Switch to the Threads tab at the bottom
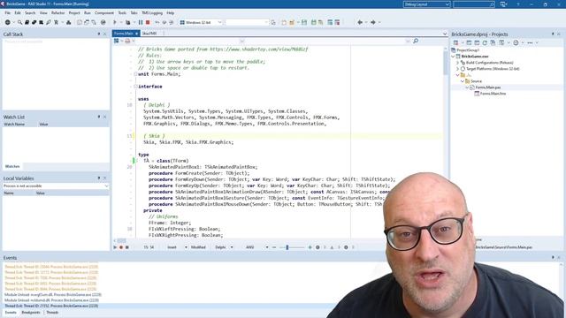Screen dimensions: 566x318 52,312
